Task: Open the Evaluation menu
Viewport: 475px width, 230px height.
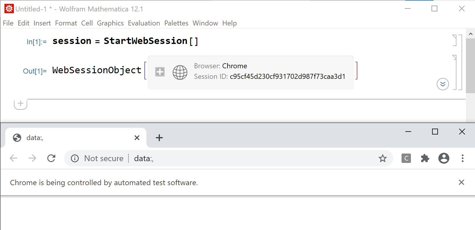Action: 144,23
